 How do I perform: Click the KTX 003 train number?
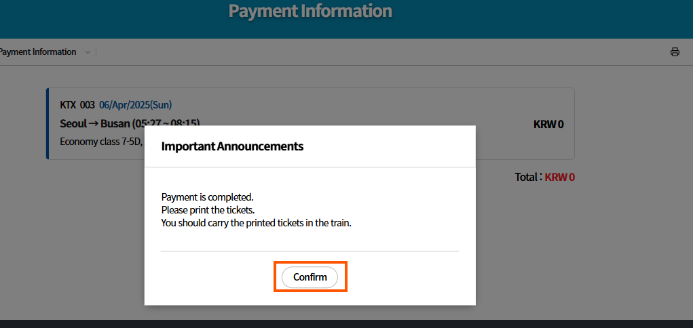click(77, 105)
